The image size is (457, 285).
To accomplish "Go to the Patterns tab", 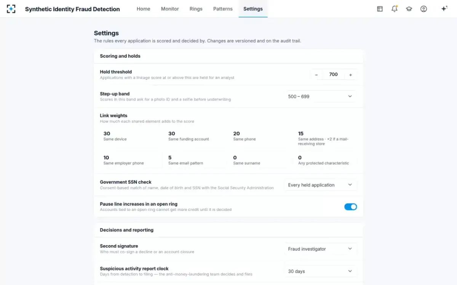I will (x=223, y=9).
